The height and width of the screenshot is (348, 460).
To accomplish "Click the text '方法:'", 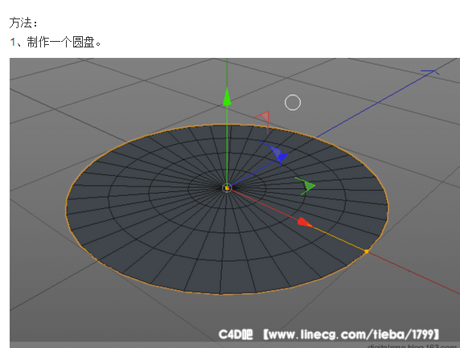I will click(x=23, y=23).
